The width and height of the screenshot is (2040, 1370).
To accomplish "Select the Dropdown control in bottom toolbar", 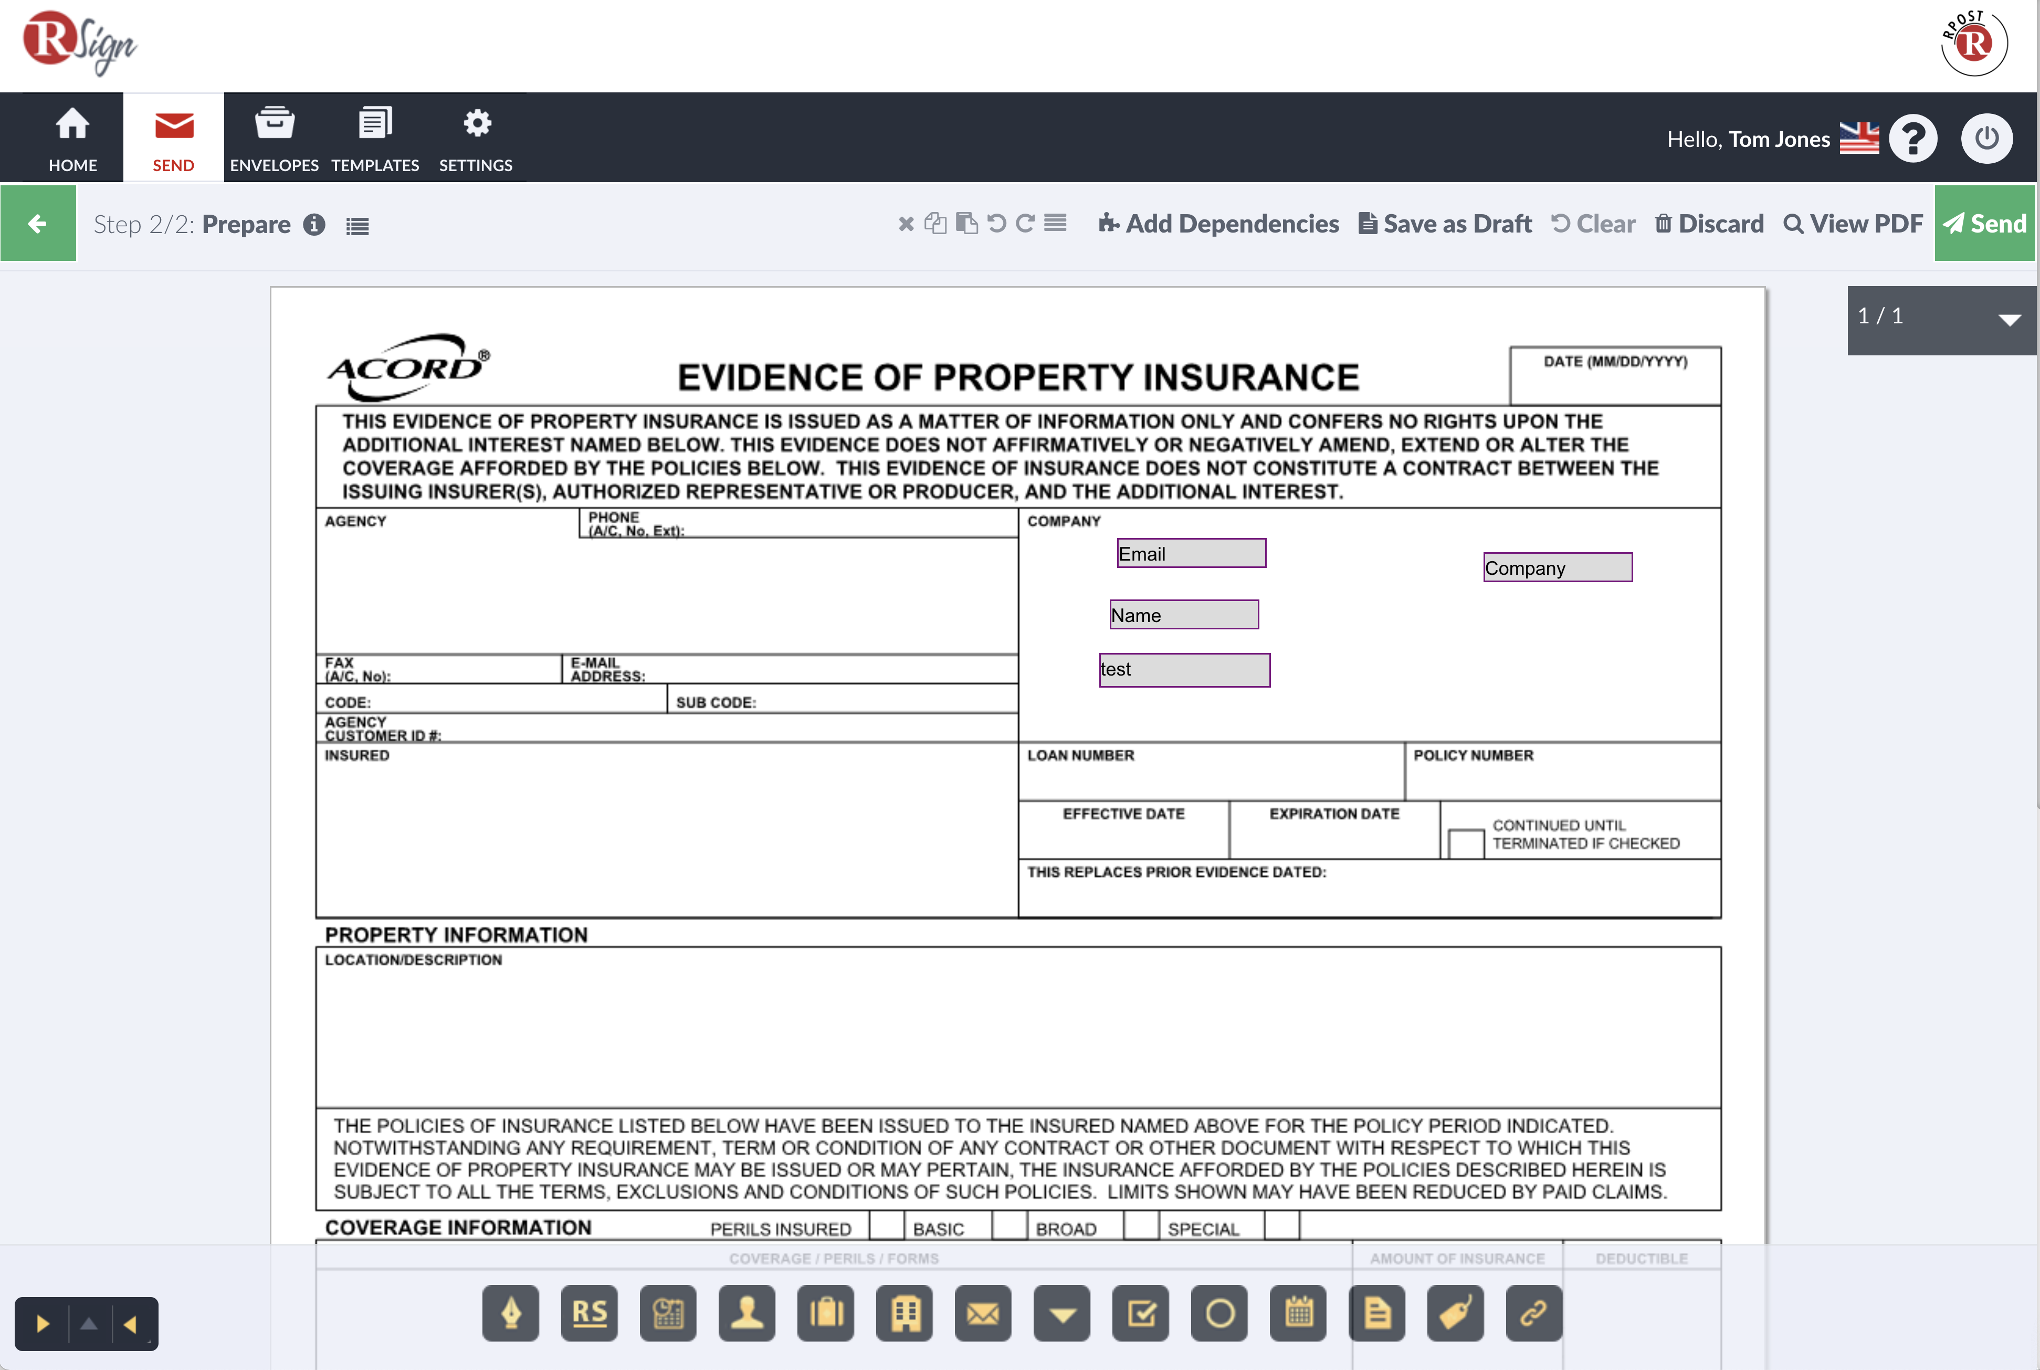I will click(x=1061, y=1312).
